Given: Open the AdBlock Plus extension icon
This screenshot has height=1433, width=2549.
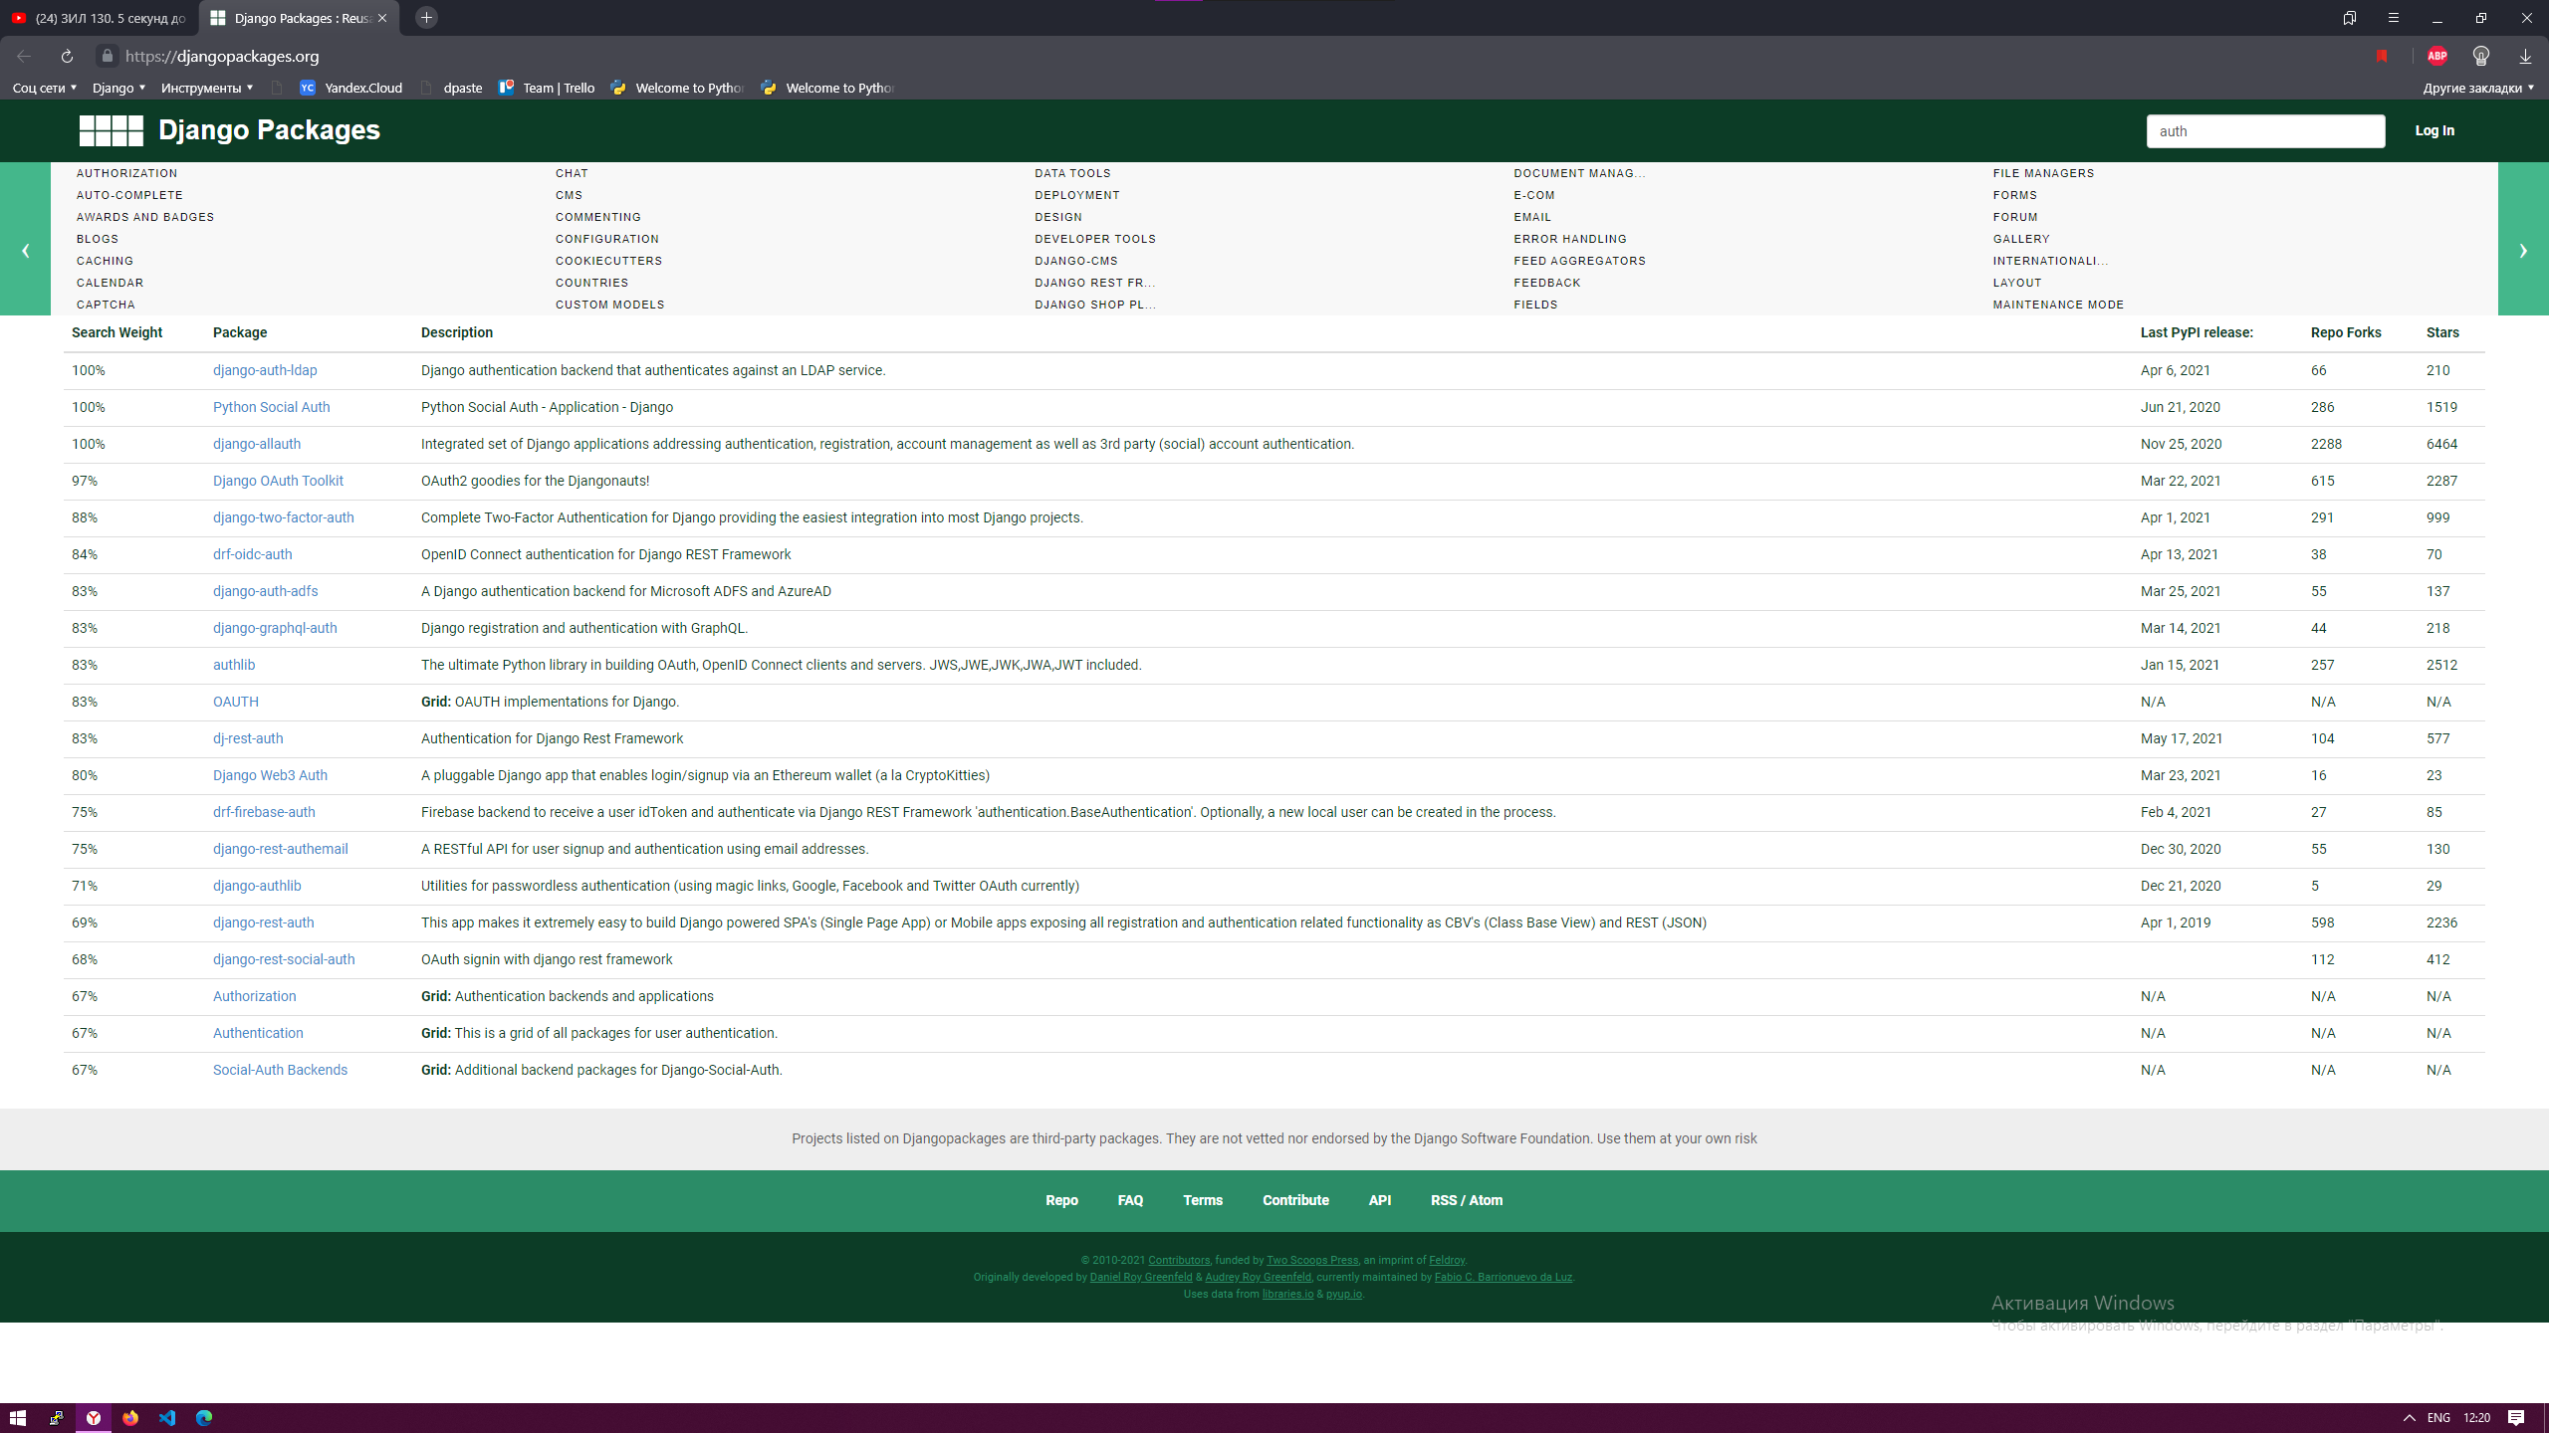Looking at the screenshot, I should [2436, 56].
